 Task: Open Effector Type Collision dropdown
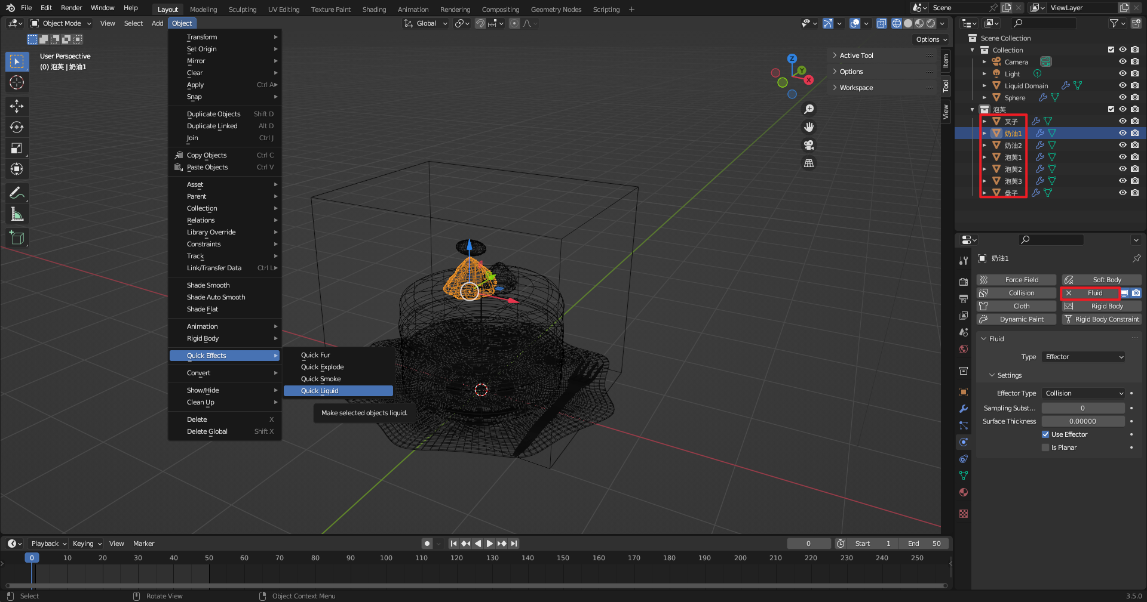(1083, 393)
